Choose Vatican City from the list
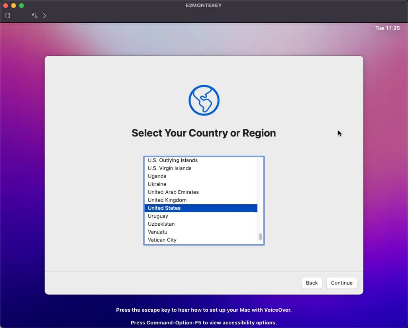This screenshot has width=408, height=328. point(201,240)
